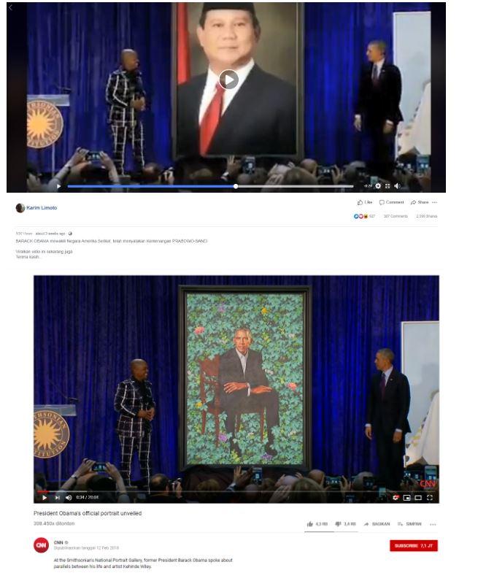Play the YouTube CNN video
The image size is (478, 573).
coord(45,497)
